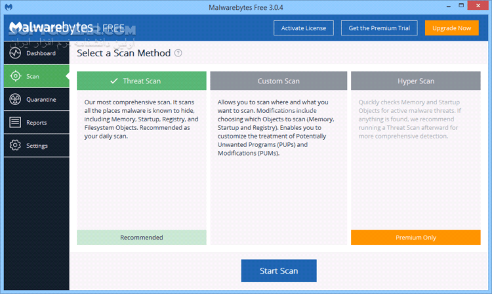Click the green Recommended label bar
The height and width of the screenshot is (294, 492).
141,238
